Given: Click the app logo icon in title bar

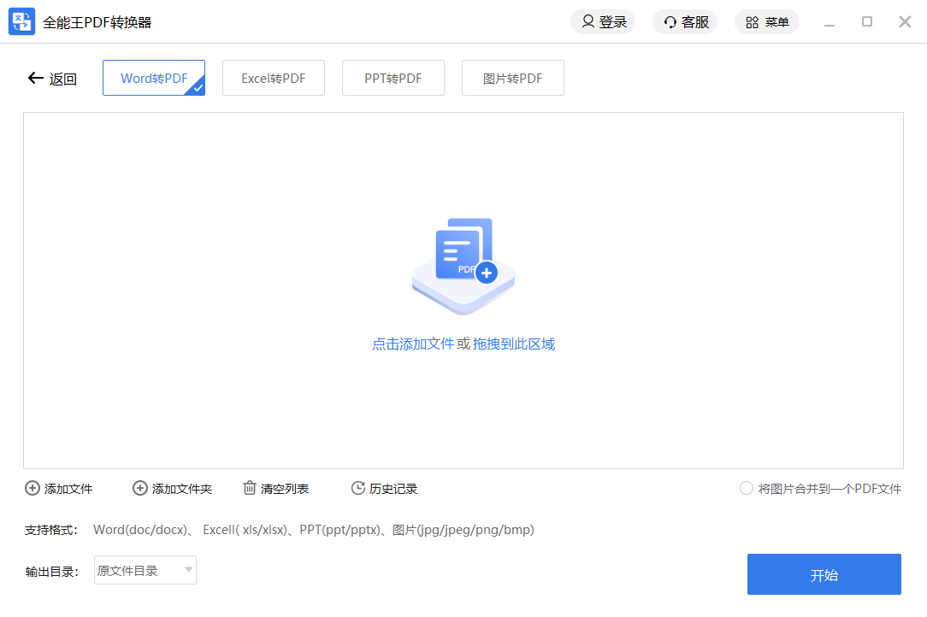Looking at the screenshot, I should [x=22, y=22].
